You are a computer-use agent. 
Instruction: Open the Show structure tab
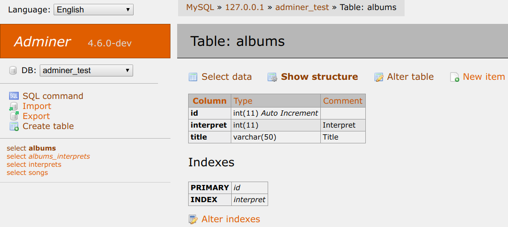click(x=319, y=76)
